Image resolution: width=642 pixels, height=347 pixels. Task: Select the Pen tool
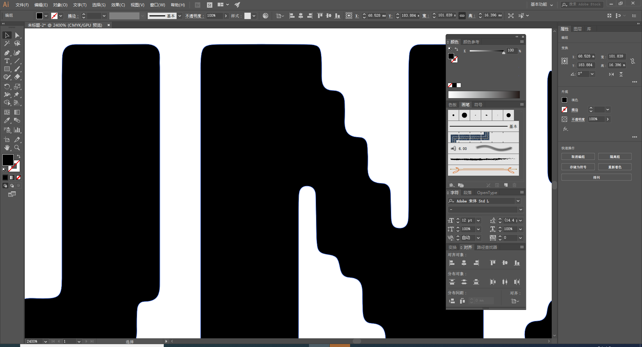click(7, 53)
